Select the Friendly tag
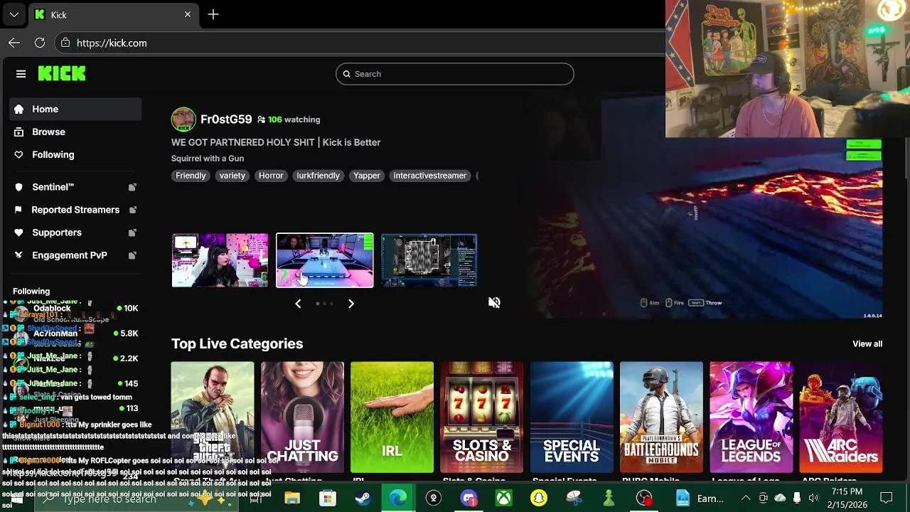Image resolution: width=910 pixels, height=512 pixels. [x=191, y=176]
